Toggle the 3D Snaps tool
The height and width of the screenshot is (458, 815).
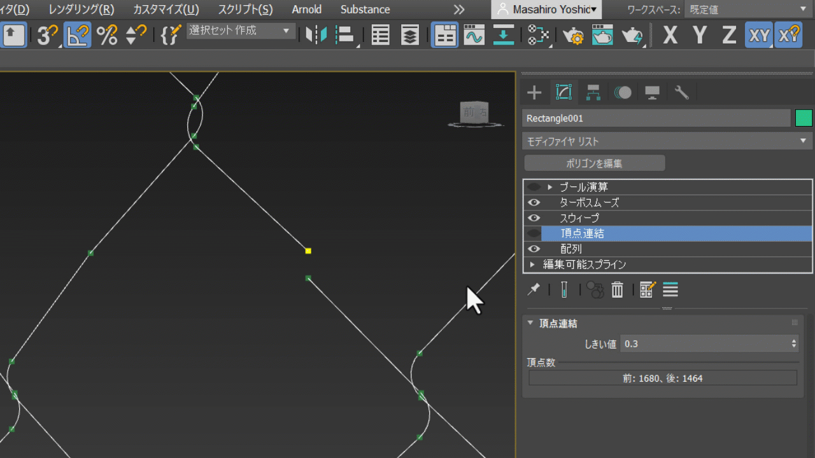pyautogui.click(x=46, y=35)
